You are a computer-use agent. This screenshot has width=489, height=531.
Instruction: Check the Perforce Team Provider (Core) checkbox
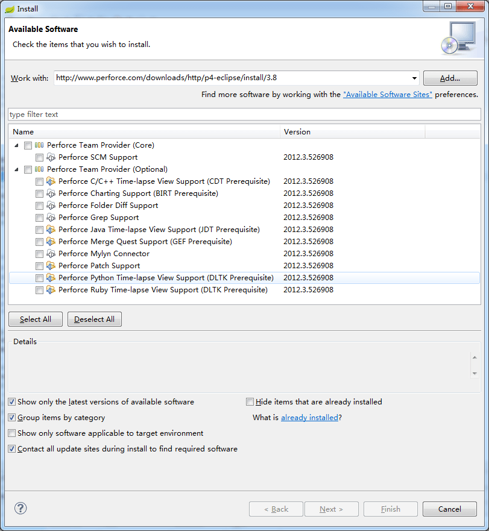point(28,146)
